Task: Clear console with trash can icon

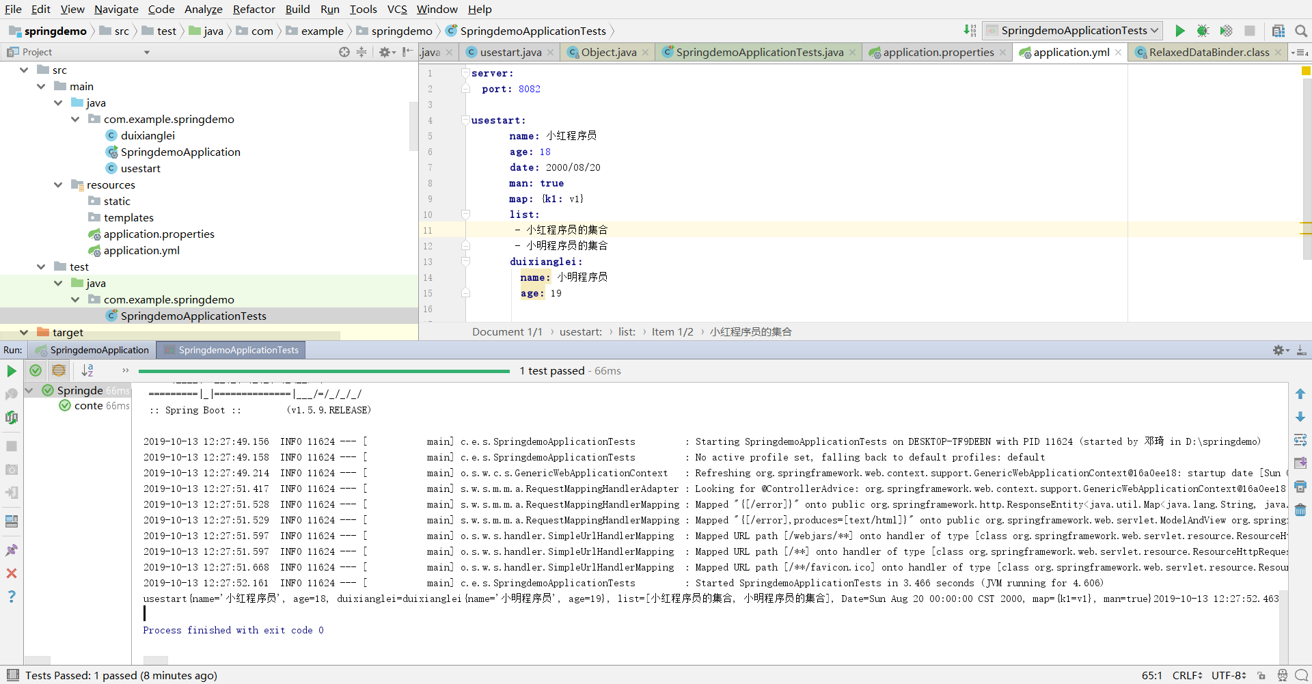Action: [1300, 510]
